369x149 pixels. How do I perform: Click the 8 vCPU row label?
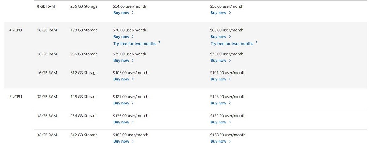point(15,97)
